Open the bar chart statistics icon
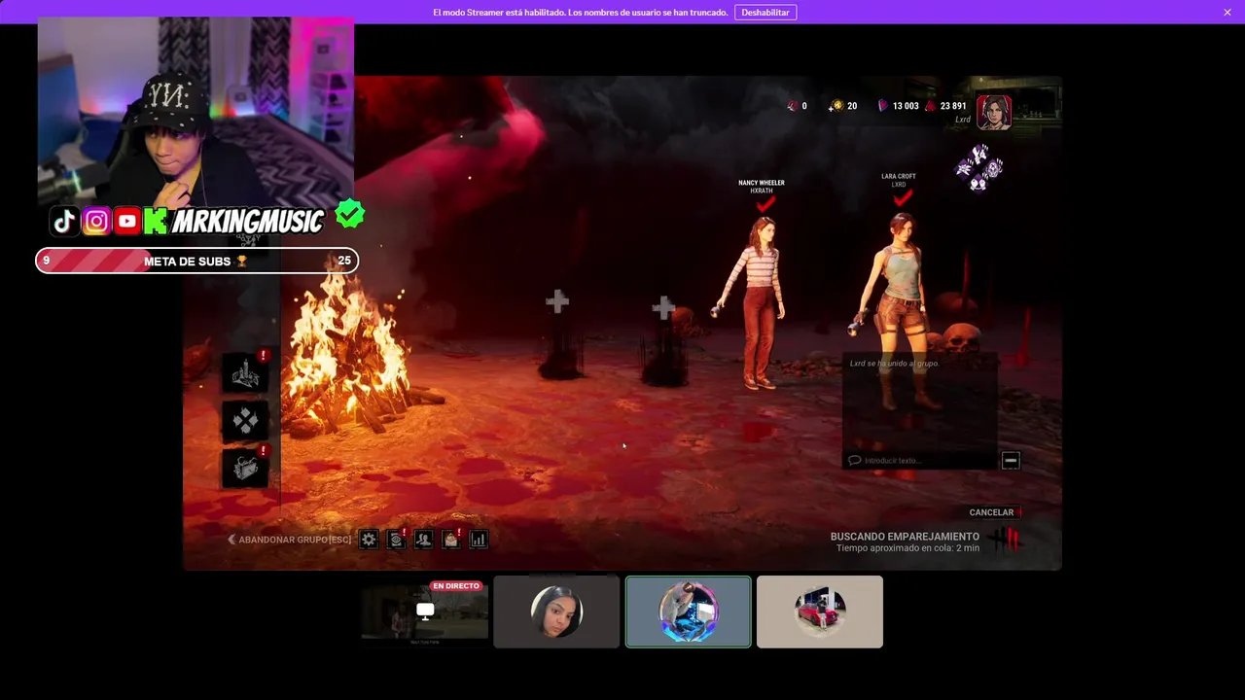This screenshot has height=700, width=1245. click(x=478, y=539)
